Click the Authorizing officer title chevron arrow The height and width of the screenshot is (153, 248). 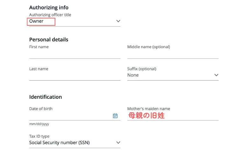118,21
